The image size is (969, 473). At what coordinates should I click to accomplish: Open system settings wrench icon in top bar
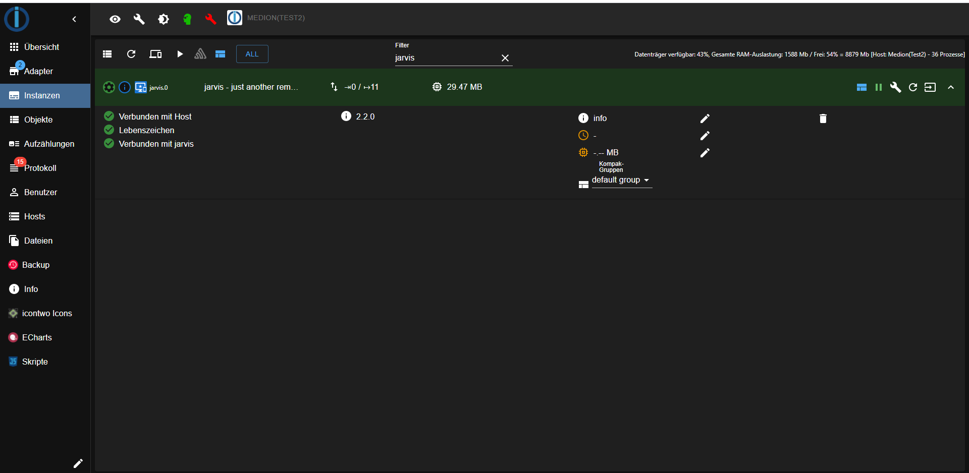(x=139, y=19)
